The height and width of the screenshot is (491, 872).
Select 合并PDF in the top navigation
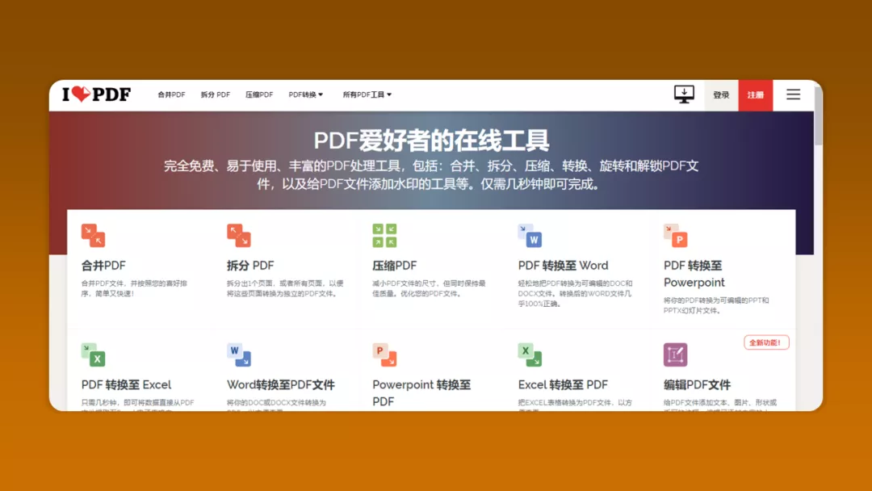(171, 94)
